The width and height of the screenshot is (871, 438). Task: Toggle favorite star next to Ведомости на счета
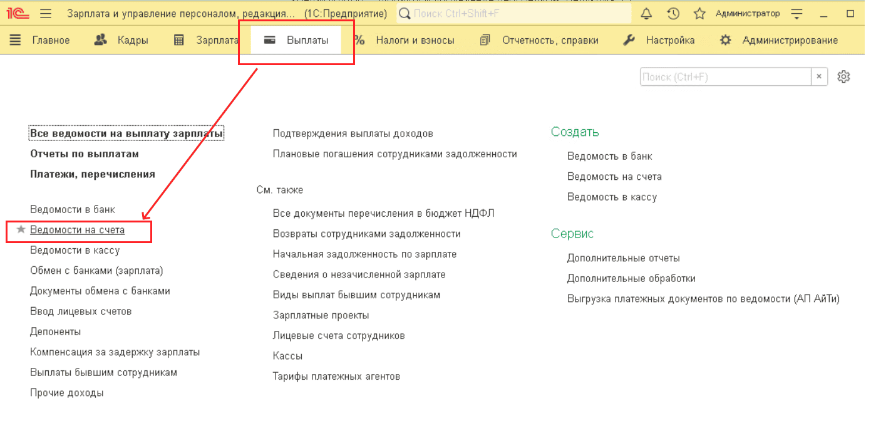point(21,230)
